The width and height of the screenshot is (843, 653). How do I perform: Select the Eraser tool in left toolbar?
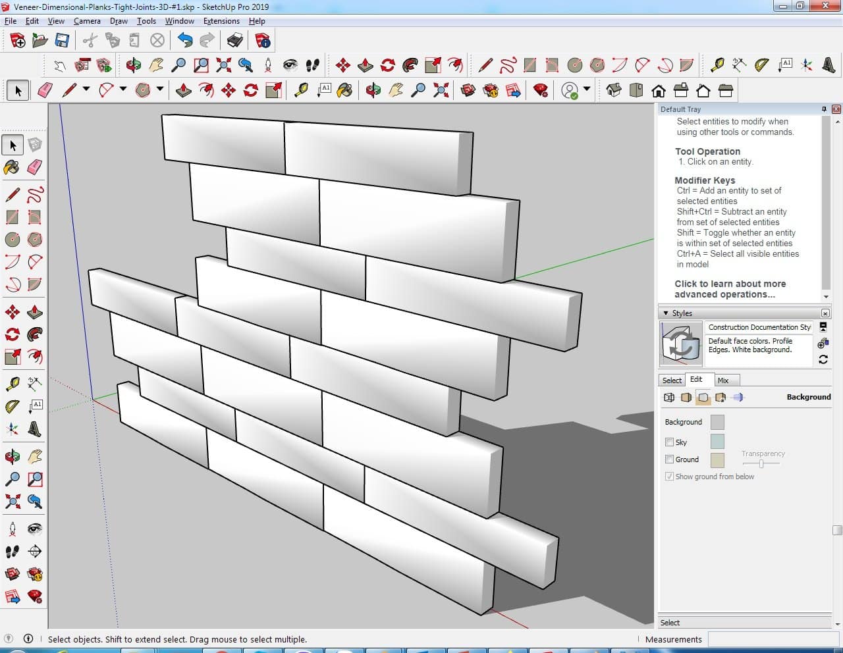pyautogui.click(x=35, y=167)
